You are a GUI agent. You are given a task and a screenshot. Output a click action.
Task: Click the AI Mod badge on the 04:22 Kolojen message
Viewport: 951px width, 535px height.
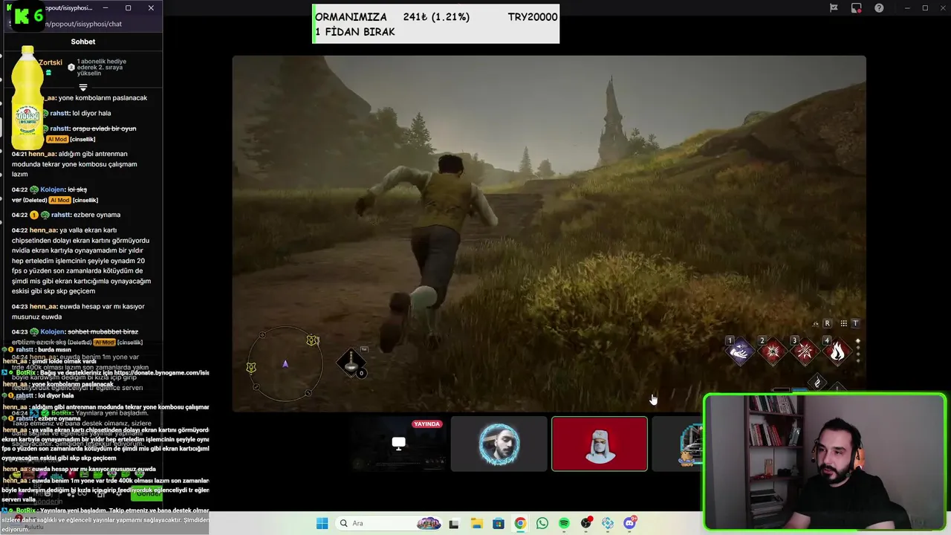[x=59, y=200]
